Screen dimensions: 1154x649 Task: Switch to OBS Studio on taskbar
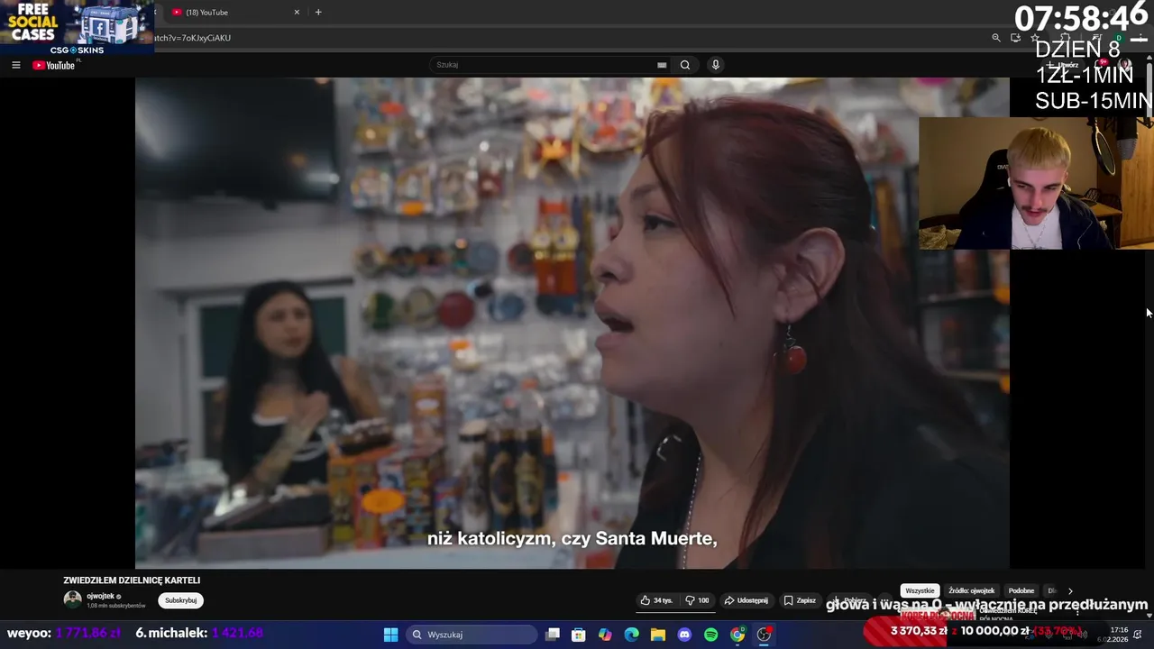click(x=764, y=635)
